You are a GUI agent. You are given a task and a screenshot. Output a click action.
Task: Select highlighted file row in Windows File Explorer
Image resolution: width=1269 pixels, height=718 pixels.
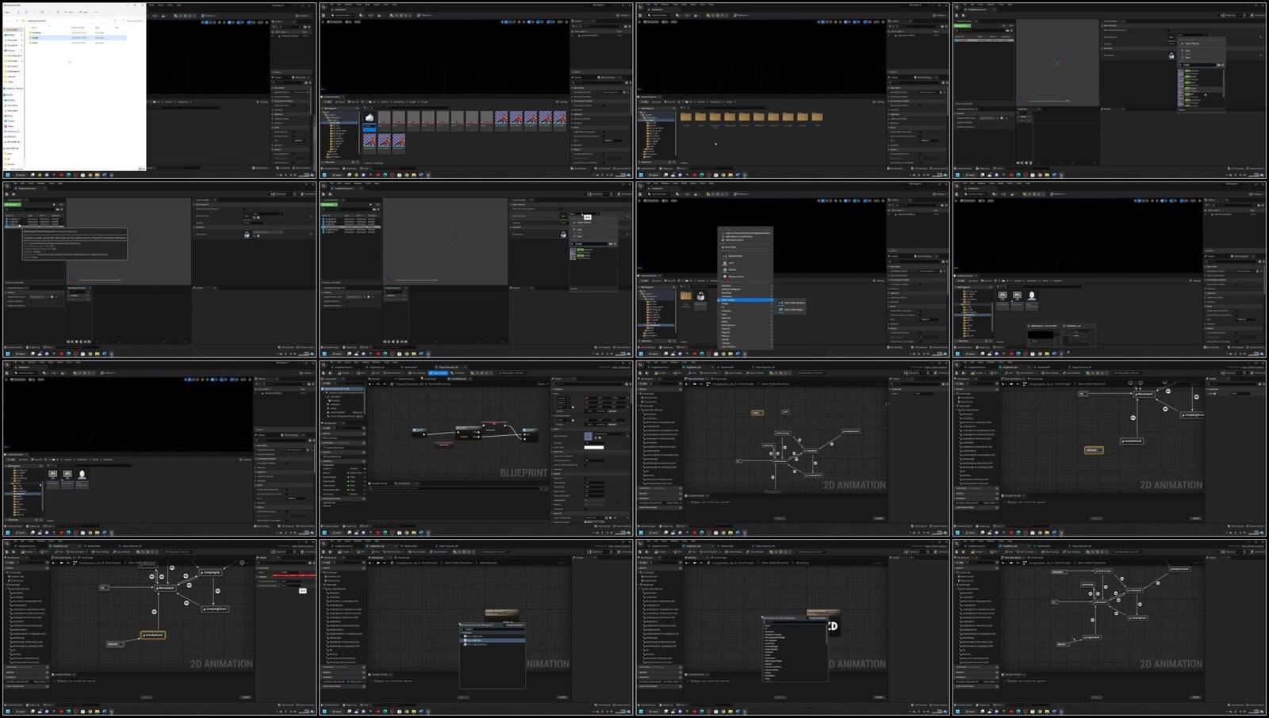[78, 37]
